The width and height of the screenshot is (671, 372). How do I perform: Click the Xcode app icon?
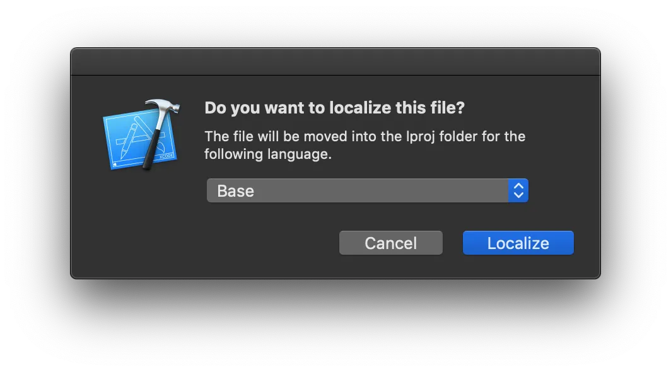tap(141, 135)
